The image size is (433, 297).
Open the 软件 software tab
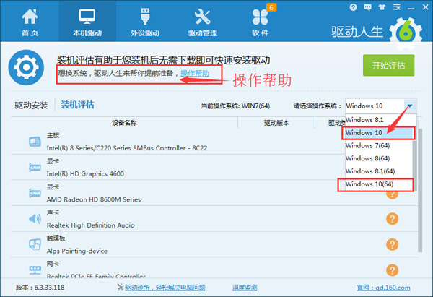(260, 22)
